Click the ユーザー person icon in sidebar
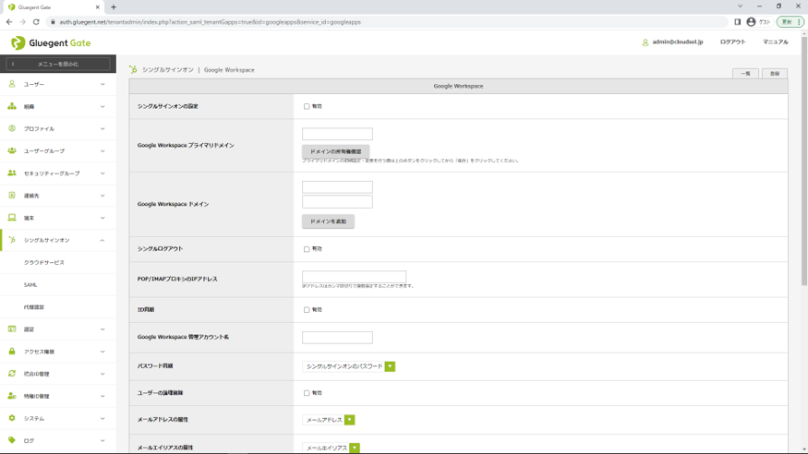This screenshot has height=454, width=808. 12,84
